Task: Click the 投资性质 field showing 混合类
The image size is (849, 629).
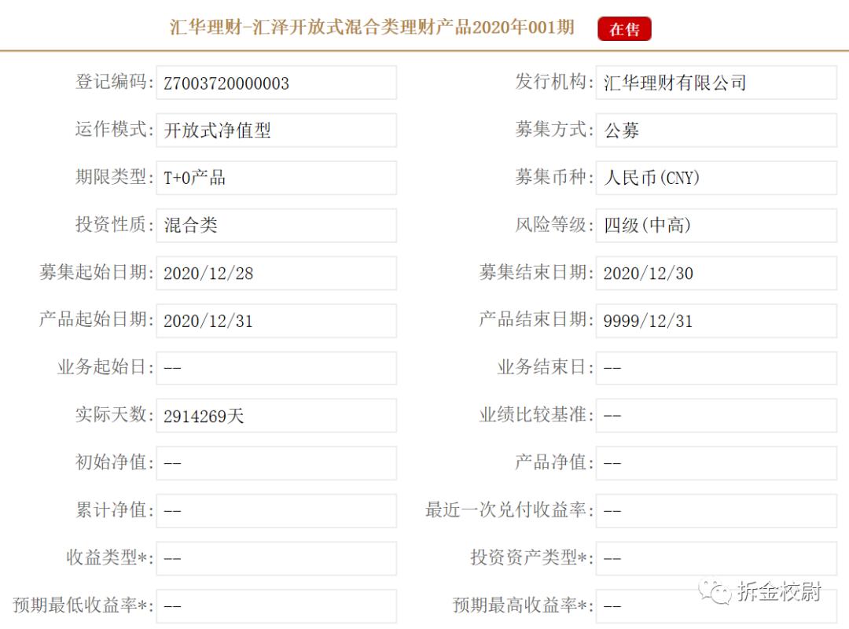Action: [x=275, y=225]
